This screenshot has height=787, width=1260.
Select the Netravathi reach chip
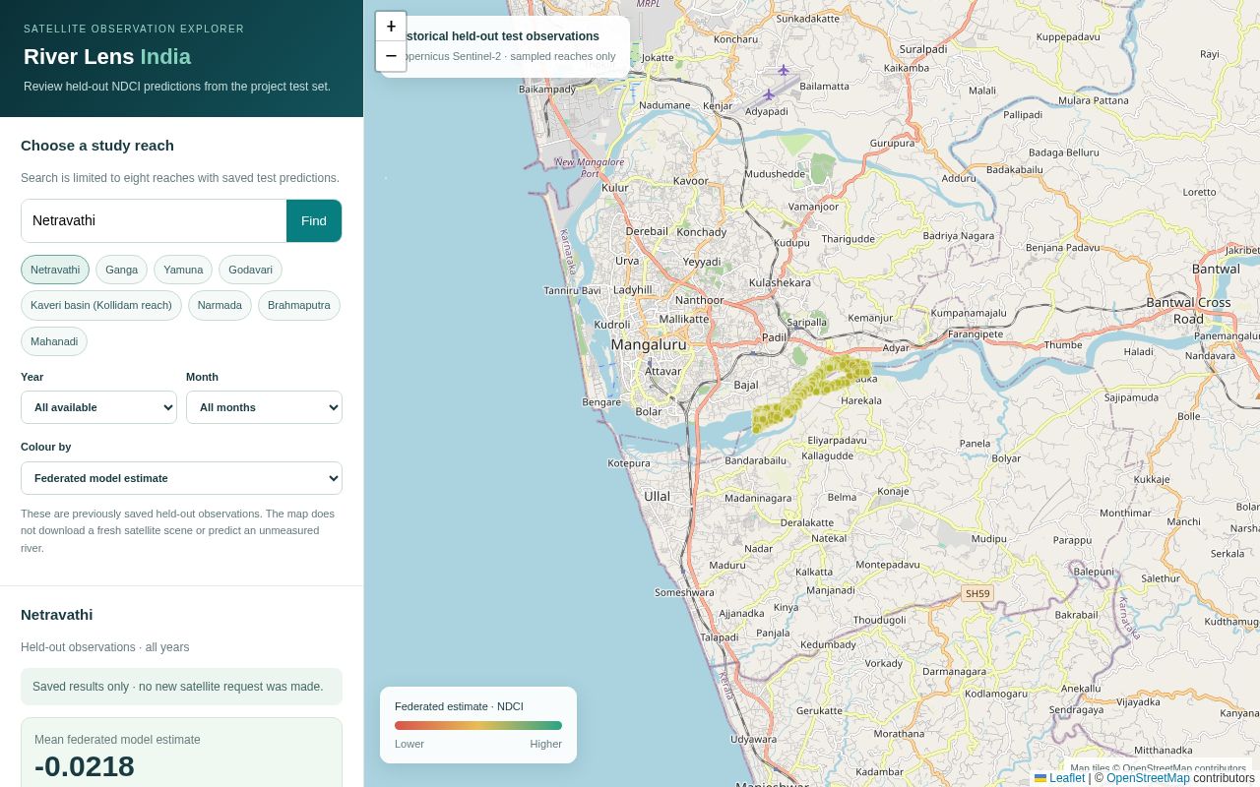click(55, 270)
